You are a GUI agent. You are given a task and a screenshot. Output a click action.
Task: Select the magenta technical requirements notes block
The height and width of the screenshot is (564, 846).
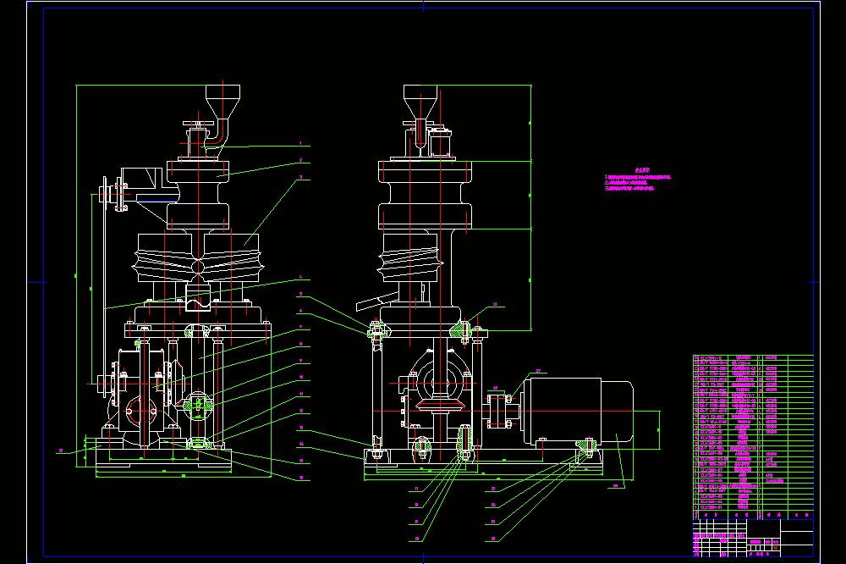click(x=638, y=180)
